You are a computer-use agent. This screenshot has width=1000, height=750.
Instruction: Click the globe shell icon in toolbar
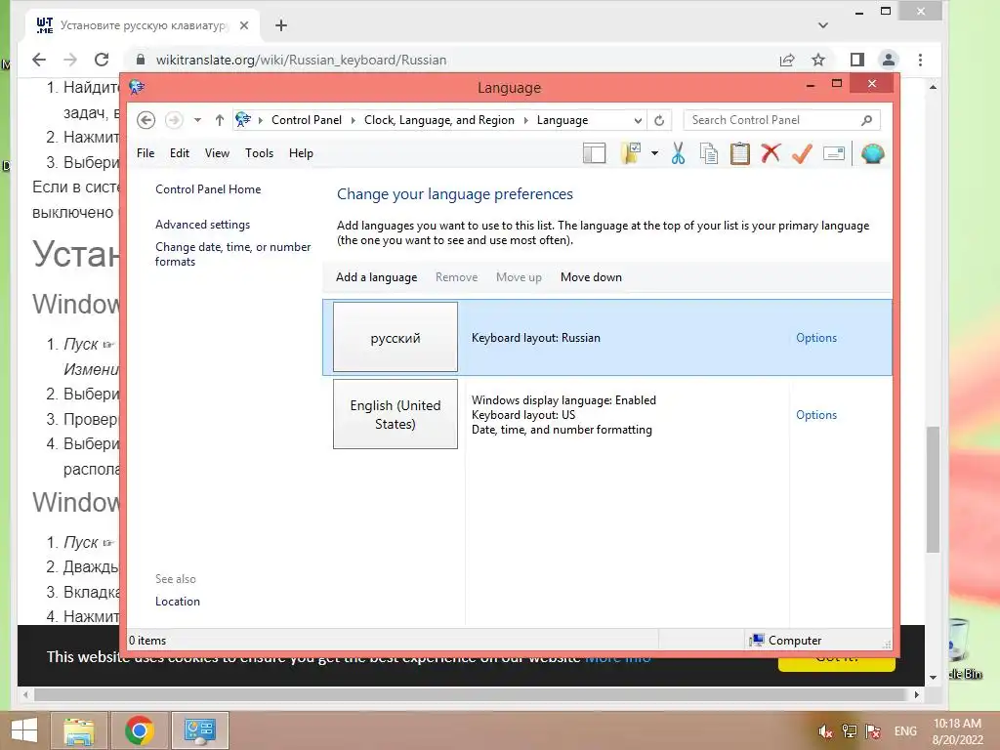tap(872, 153)
